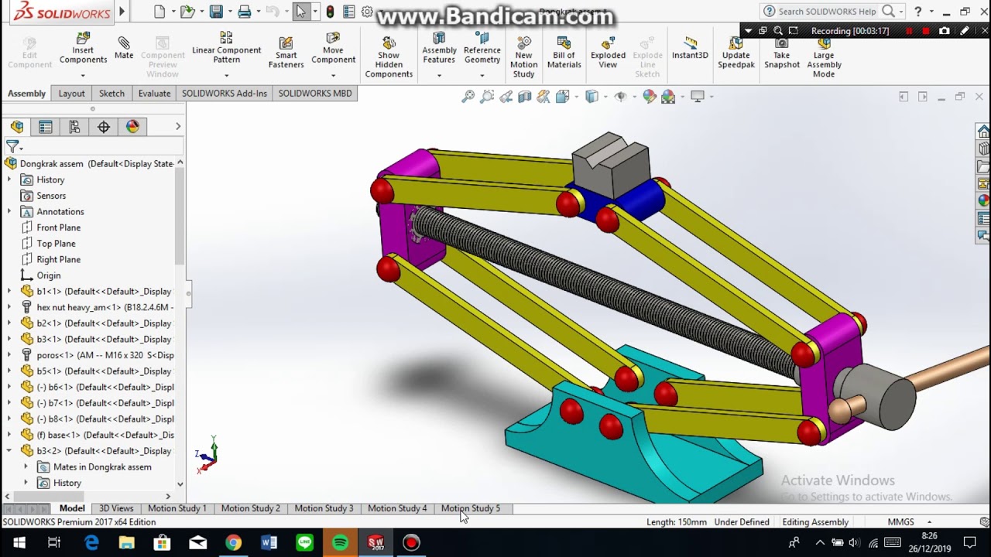Click the Rebuild traffic light icon

pos(330,12)
